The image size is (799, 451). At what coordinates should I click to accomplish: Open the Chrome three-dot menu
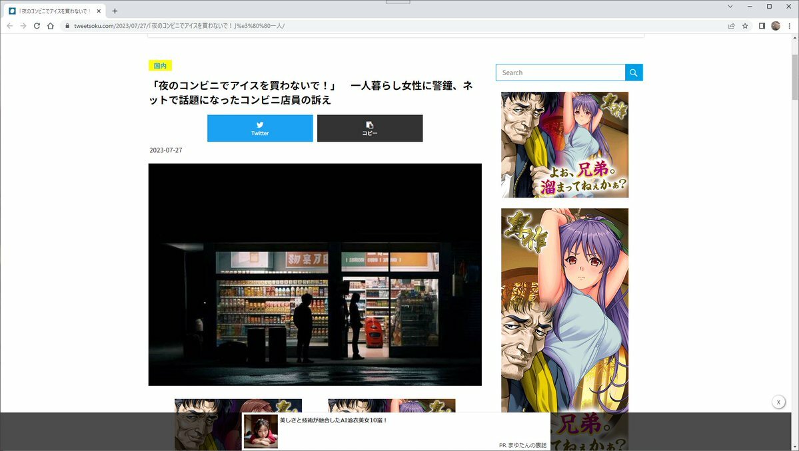tap(789, 26)
